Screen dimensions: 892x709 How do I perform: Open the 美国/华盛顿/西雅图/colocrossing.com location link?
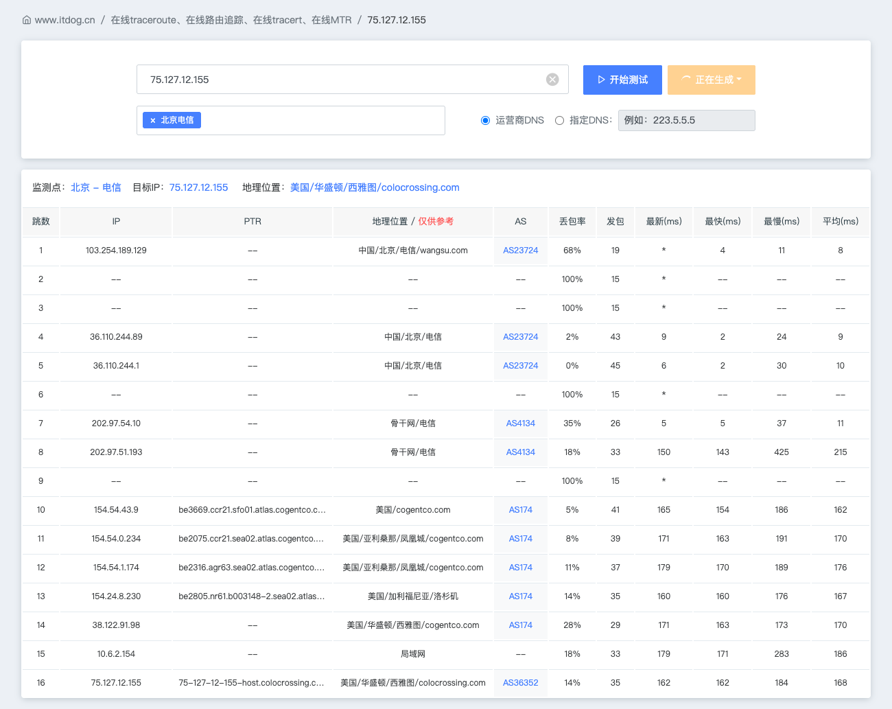(x=375, y=187)
